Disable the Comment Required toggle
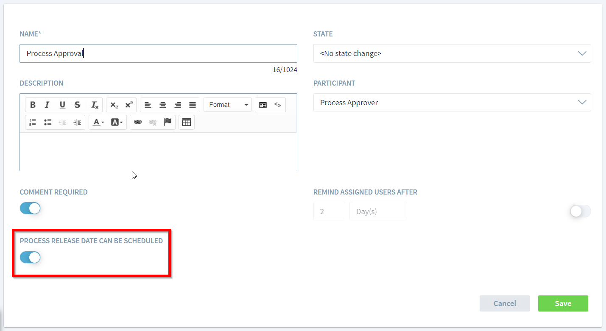606x331 pixels. coord(30,209)
